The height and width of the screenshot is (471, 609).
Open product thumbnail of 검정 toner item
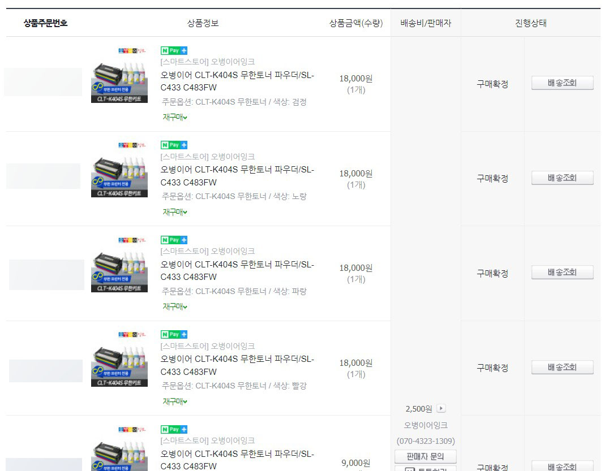(x=119, y=75)
